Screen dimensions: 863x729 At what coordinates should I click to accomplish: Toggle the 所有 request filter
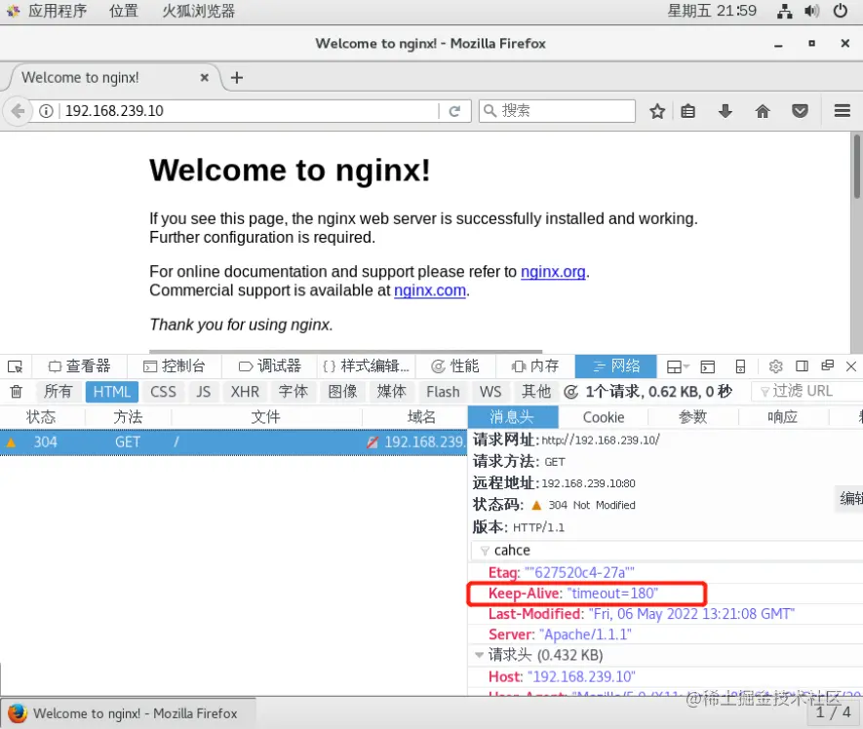coord(58,392)
